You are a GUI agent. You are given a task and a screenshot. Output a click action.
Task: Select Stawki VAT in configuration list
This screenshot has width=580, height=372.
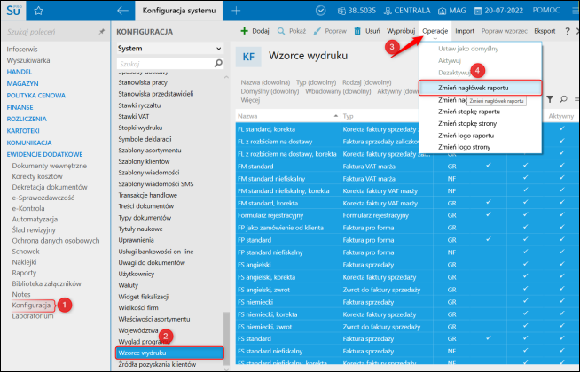[x=134, y=116]
